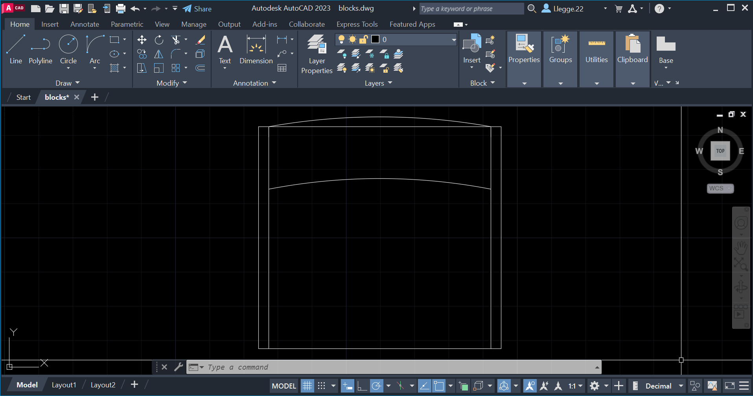Expand the Layers panel
Screen dimensions: 753x396
[x=378, y=83]
